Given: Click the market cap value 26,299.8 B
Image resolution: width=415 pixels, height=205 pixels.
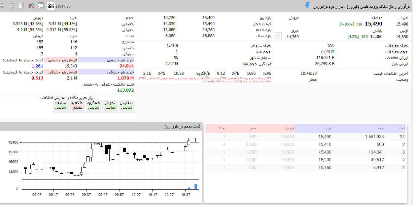Looking at the screenshot, I should 325,63.
